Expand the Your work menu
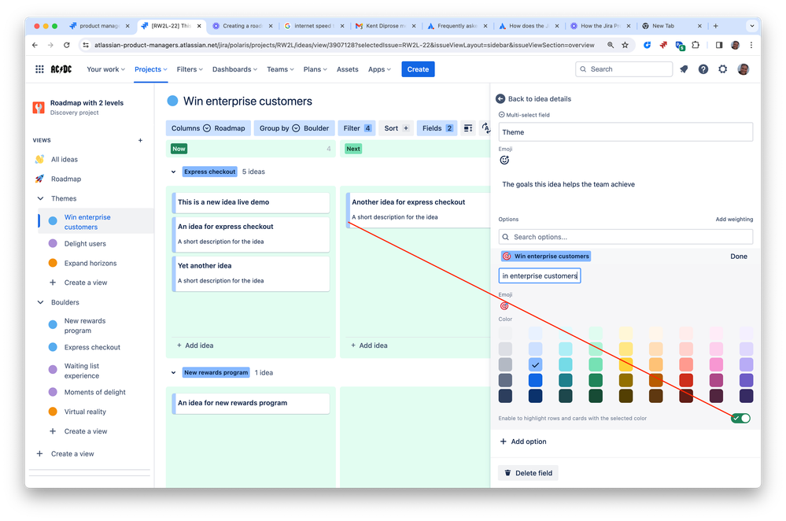Viewport: 786px width, 521px height. pos(105,69)
